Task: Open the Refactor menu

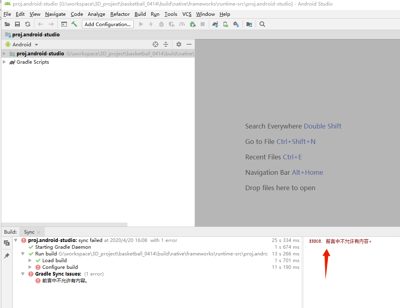Action: pos(120,14)
